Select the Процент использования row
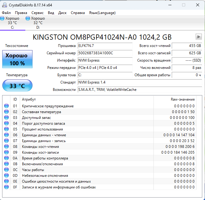205x200 pixels. point(42,129)
